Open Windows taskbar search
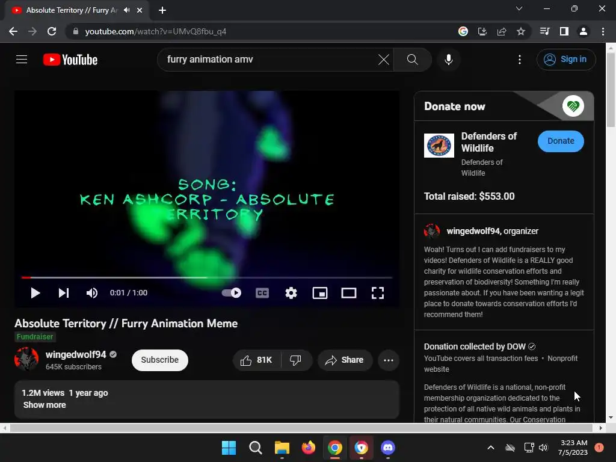This screenshot has height=462, width=616. coord(255,448)
